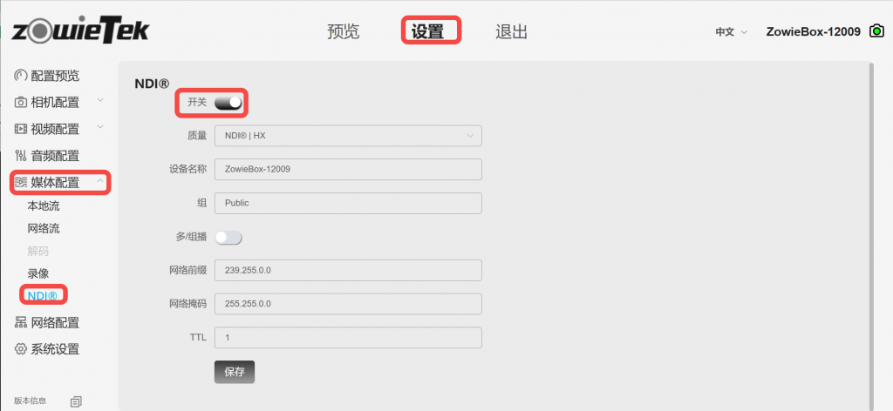Viewport: 893px width, 411px height.
Task: Click the 网络配置 network icon
Action: tap(21, 323)
